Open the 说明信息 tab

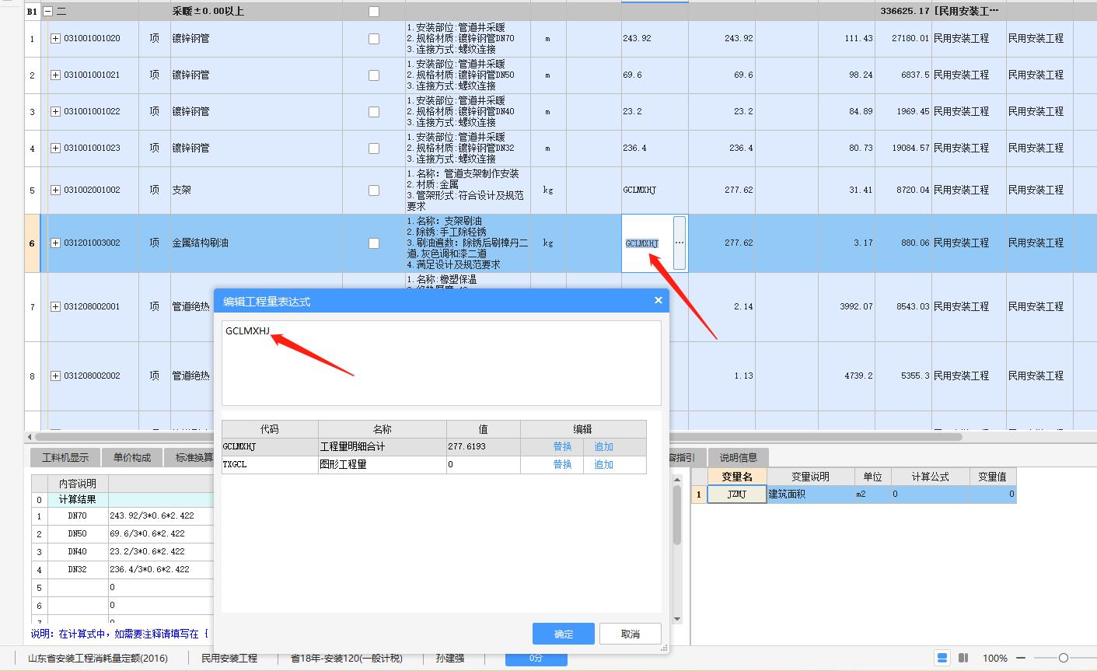(x=738, y=457)
